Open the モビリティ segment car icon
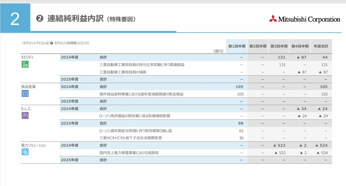Image resolution: width=346 pixels, height=186 pixels. tap(25, 64)
